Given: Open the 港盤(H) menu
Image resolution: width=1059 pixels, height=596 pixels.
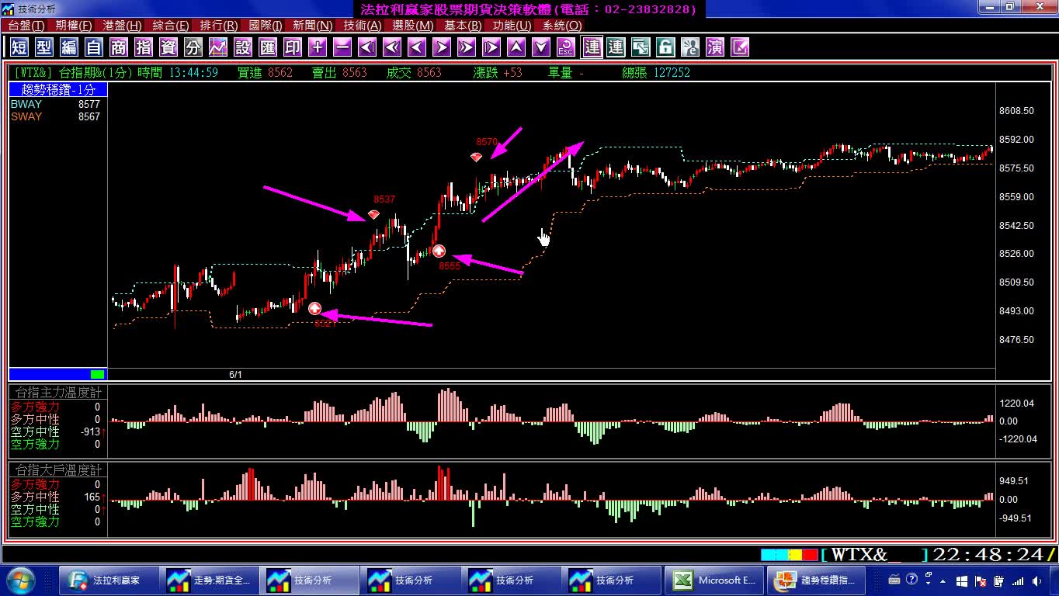Looking at the screenshot, I should 123,26.
